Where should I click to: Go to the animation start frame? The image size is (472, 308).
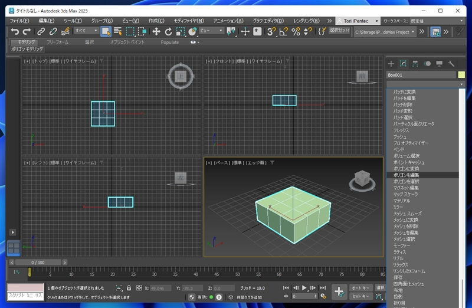[286, 288]
